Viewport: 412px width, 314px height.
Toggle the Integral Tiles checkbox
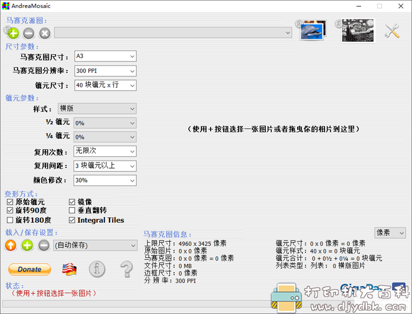[72, 220]
